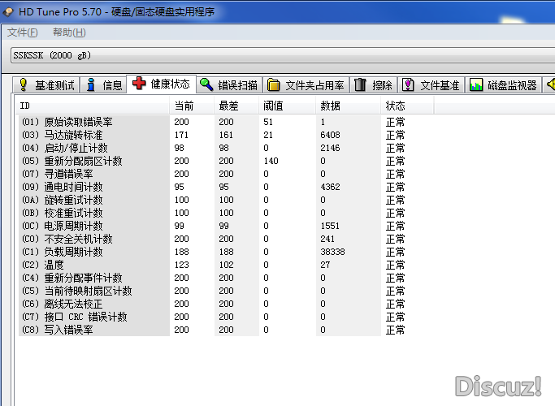The width and height of the screenshot is (555, 406).
Task: Click data value 2146 for 启动/停止计数
Action: (330, 148)
